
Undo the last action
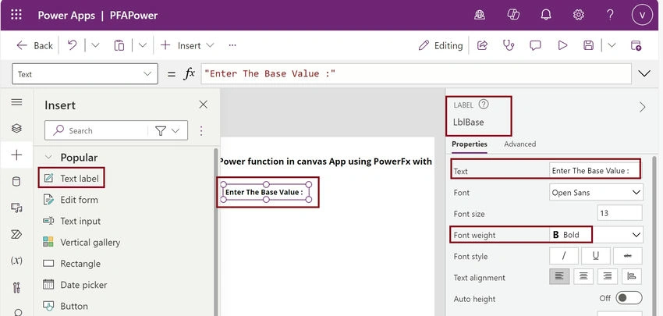point(73,45)
